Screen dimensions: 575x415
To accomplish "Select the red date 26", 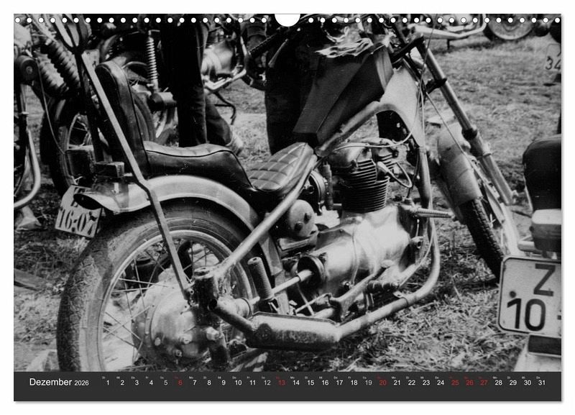I will click(469, 383).
